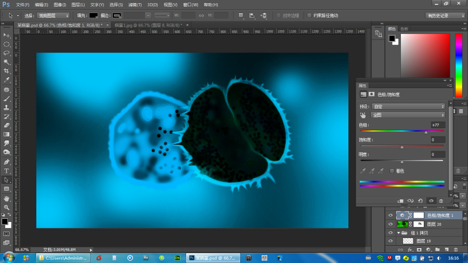Select the Eraser tool
The width and height of the screenshot is (468, 263).
coord(6,126)
